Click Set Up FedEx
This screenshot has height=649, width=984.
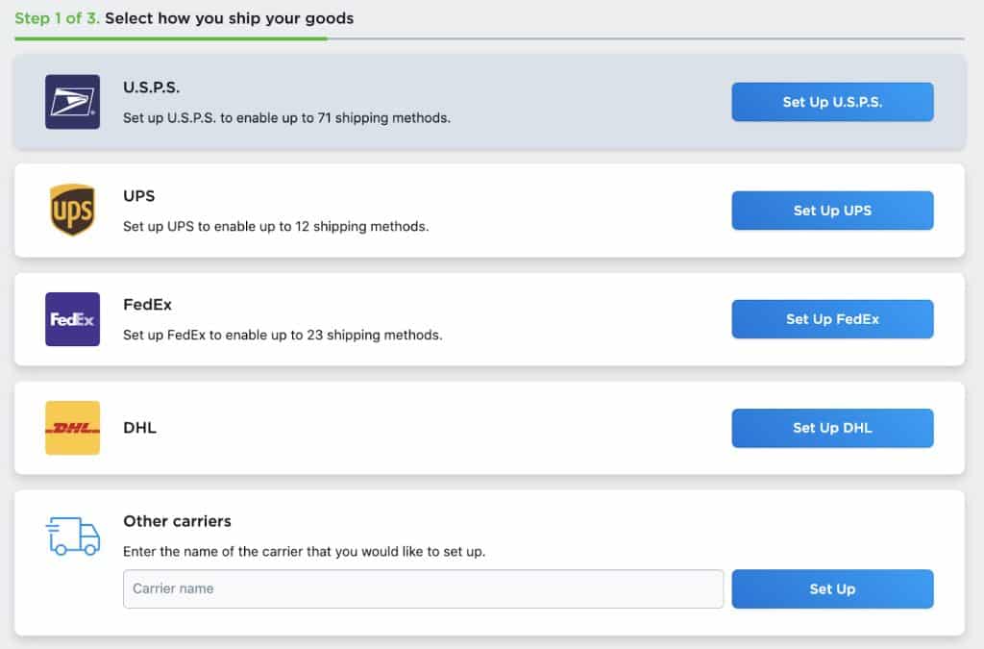(832, 318)
